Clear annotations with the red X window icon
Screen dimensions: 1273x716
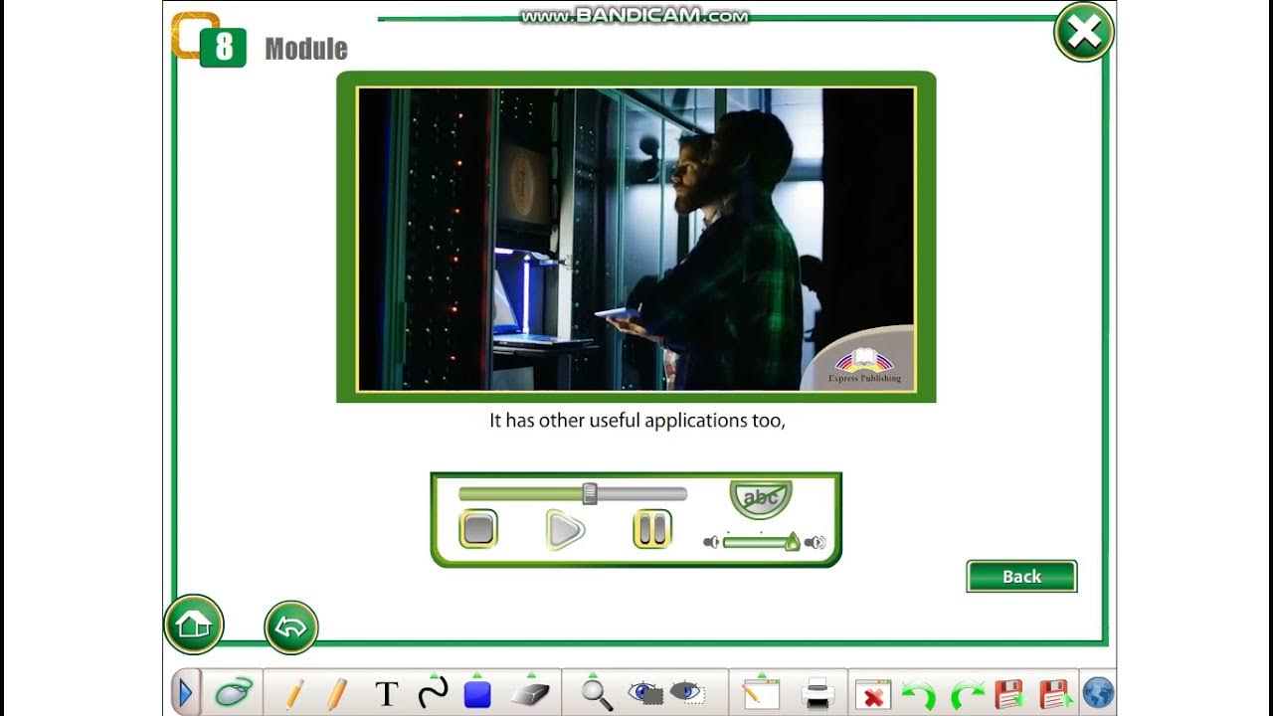[x=873, y=694]
